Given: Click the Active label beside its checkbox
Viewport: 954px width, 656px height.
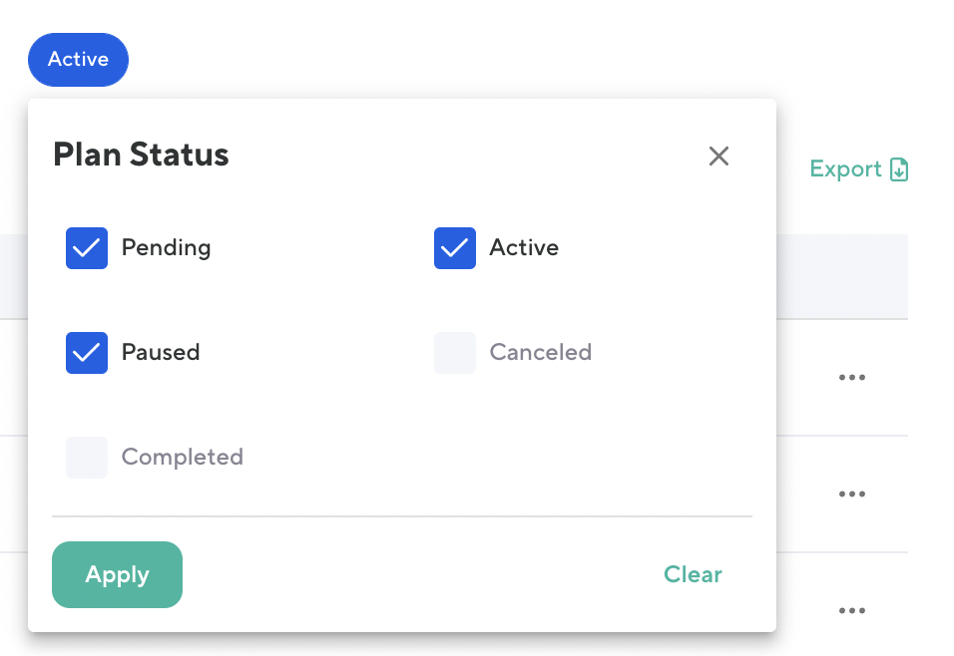Looking at the screenshot, I should point(524,247).
